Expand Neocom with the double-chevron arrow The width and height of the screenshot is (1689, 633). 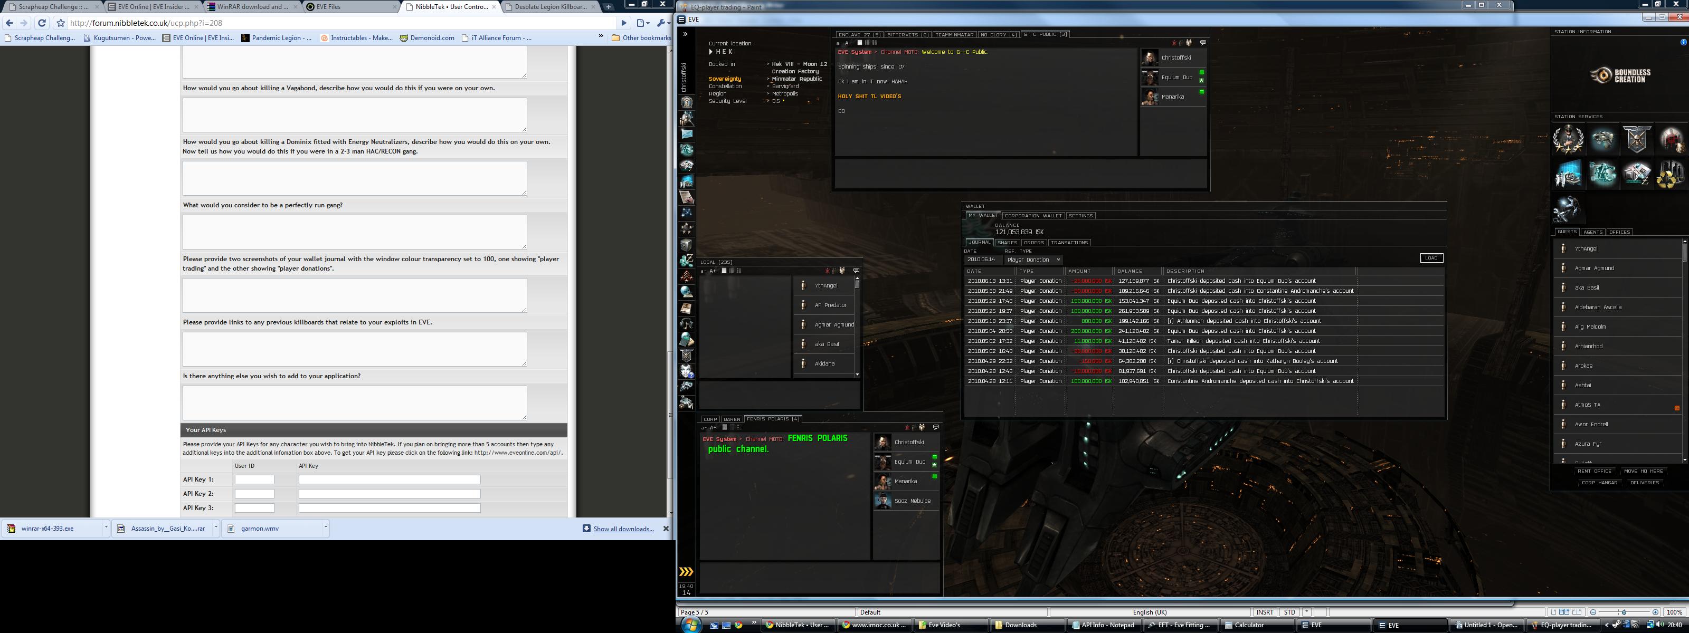685,34
